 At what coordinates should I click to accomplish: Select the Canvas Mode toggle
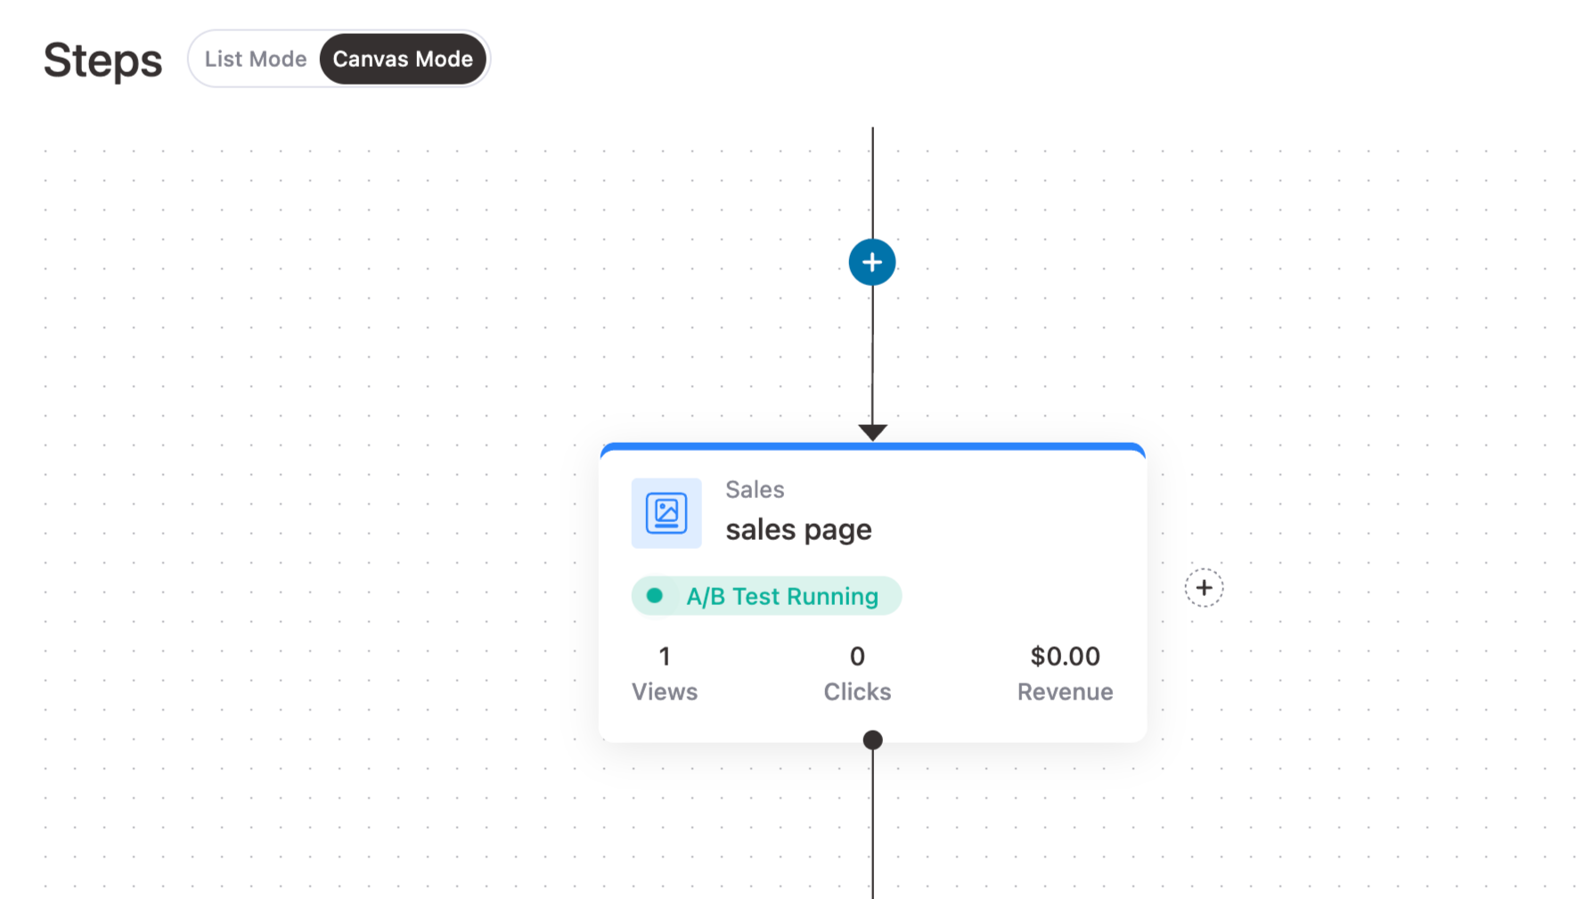point(403,59)
